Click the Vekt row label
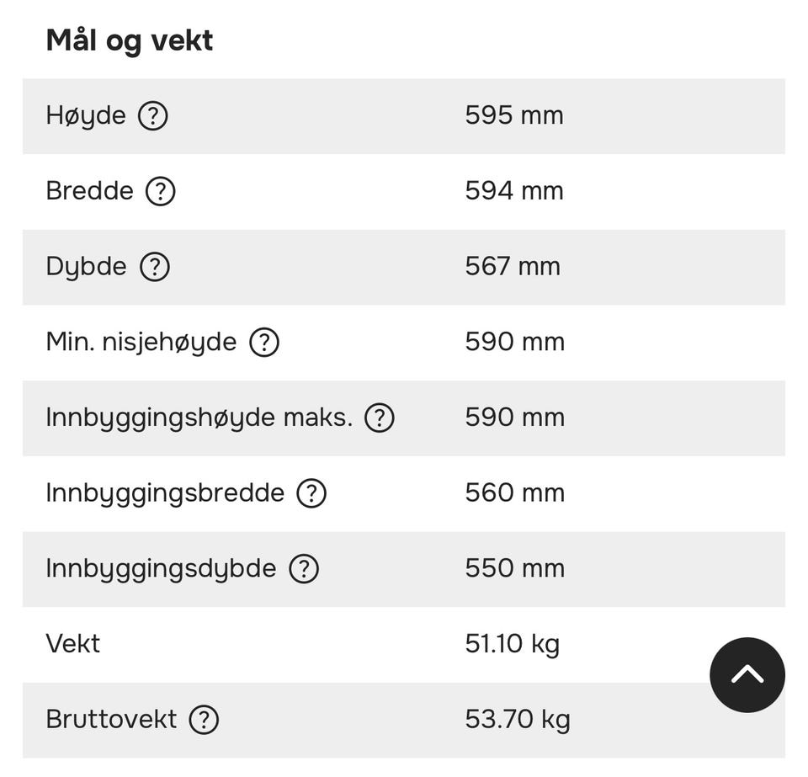This screenshot has width=808, height=777. point(72,643)
